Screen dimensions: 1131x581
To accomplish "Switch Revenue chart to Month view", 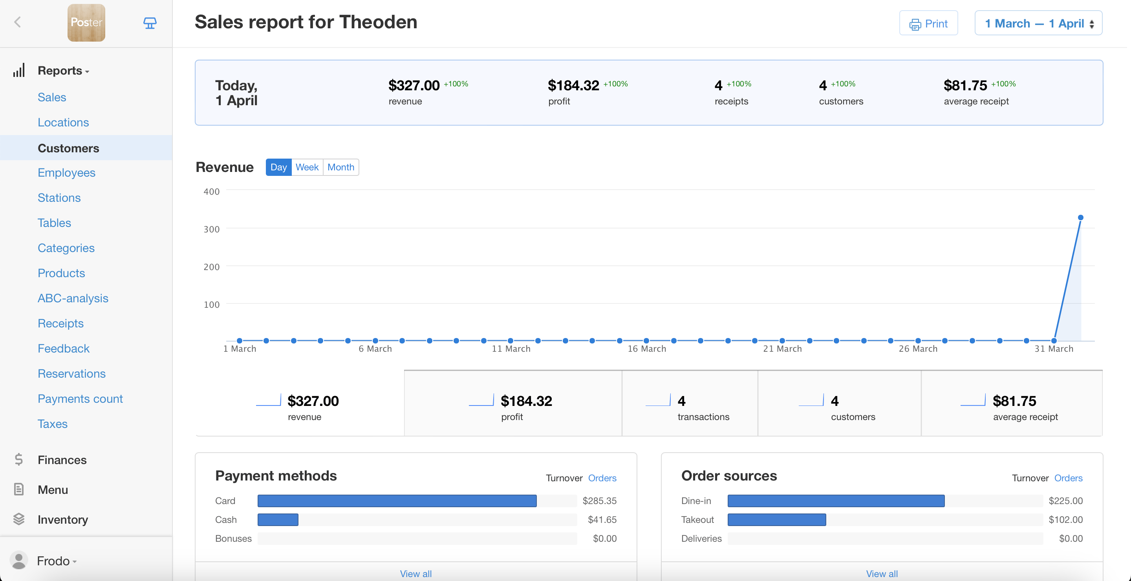I will pyautogui.click(x=341, y=167).
